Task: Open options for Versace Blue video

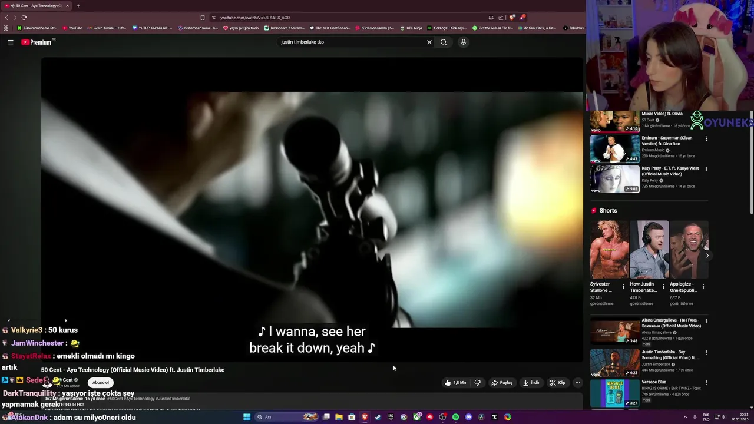Action: pyautogui.click(x=706, y=383)
